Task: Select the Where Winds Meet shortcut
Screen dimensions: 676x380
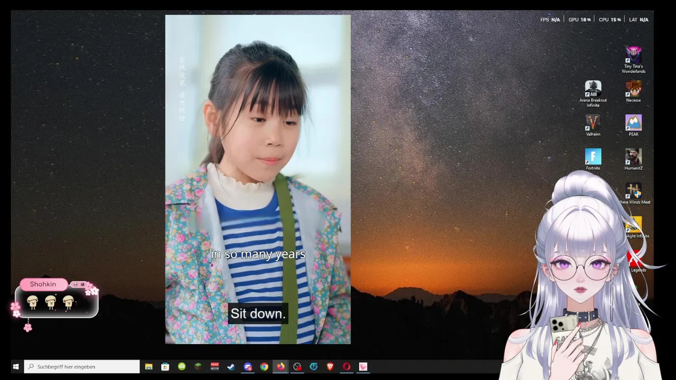Action: coord(634,194)
